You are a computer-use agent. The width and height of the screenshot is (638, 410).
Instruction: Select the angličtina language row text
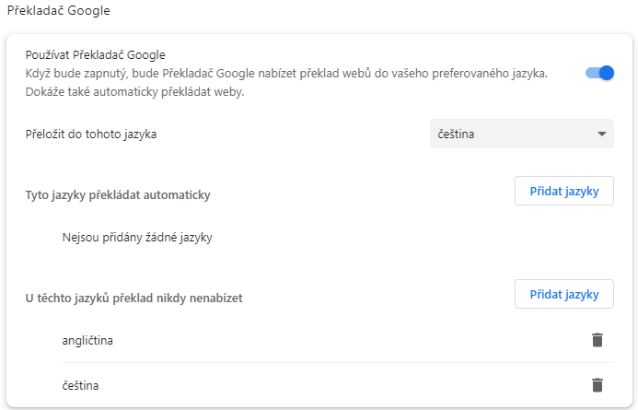coord(87,340)
